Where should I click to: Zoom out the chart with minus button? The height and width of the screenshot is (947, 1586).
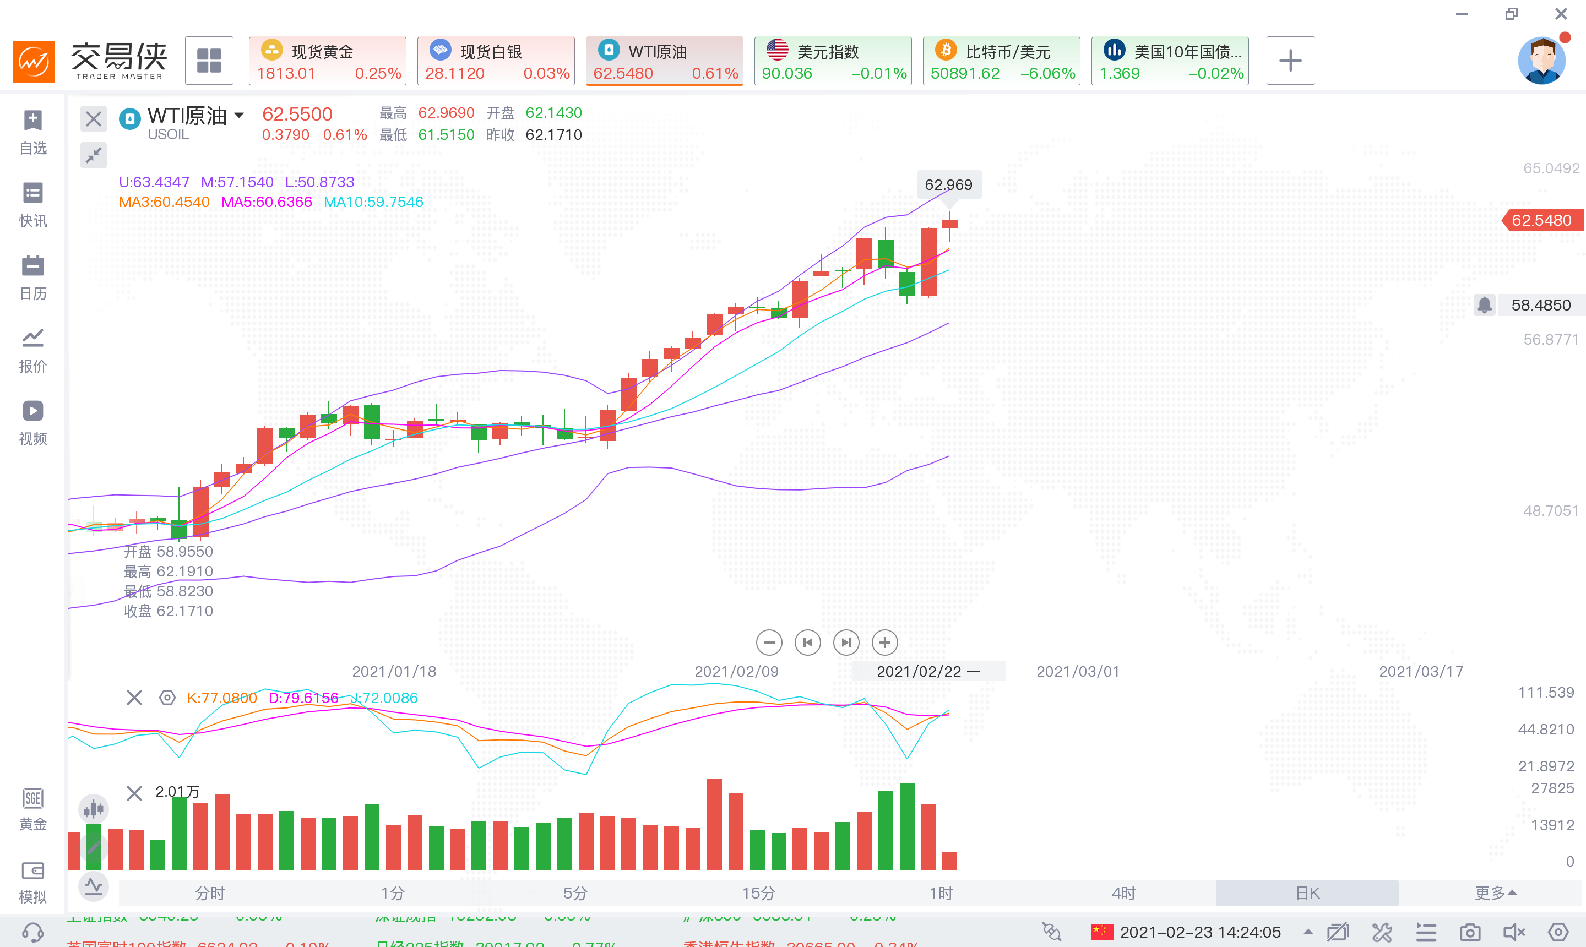768,642
